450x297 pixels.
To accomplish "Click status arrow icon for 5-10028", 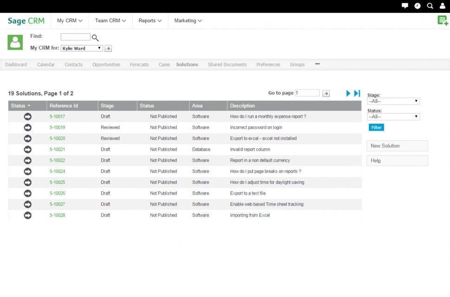I will (27, 215).
